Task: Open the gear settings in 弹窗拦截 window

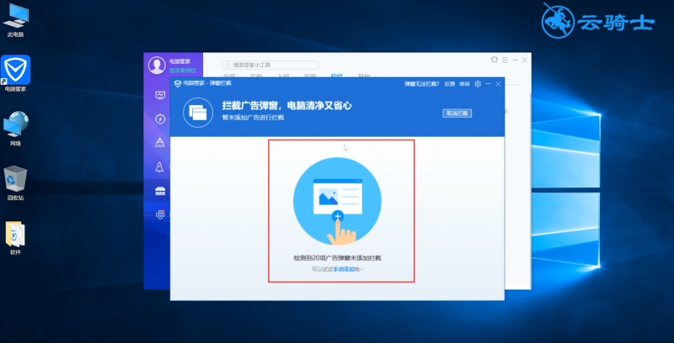Action: click(478, 84)
